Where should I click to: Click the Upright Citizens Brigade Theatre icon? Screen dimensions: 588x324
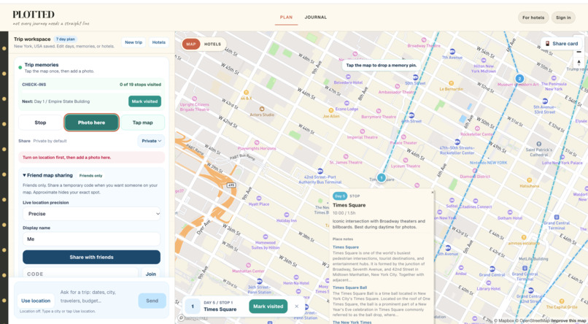[x=194, y=99]
